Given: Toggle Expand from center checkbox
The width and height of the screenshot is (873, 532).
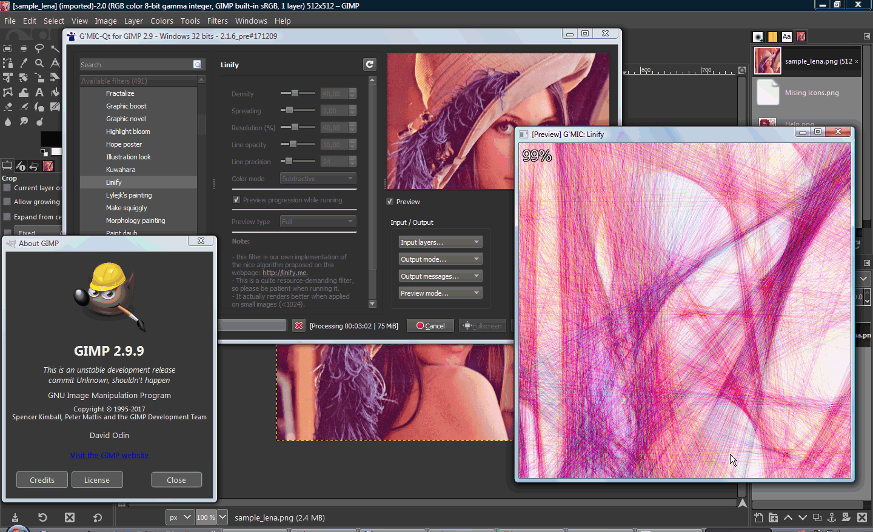Looking at the screenshot, I should tap(7, 216).
